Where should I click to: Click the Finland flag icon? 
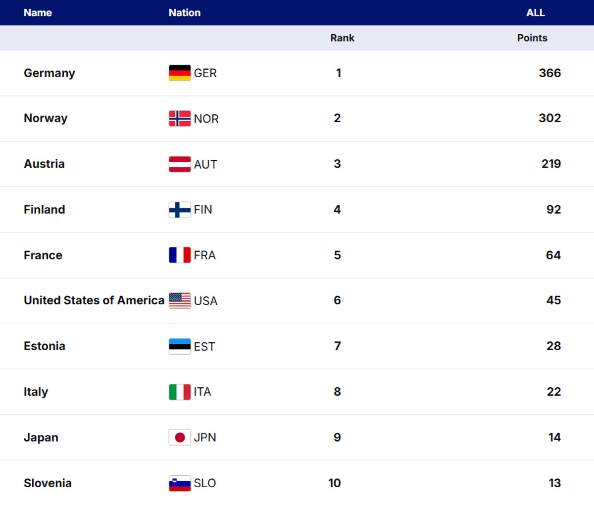click(180, 210)
